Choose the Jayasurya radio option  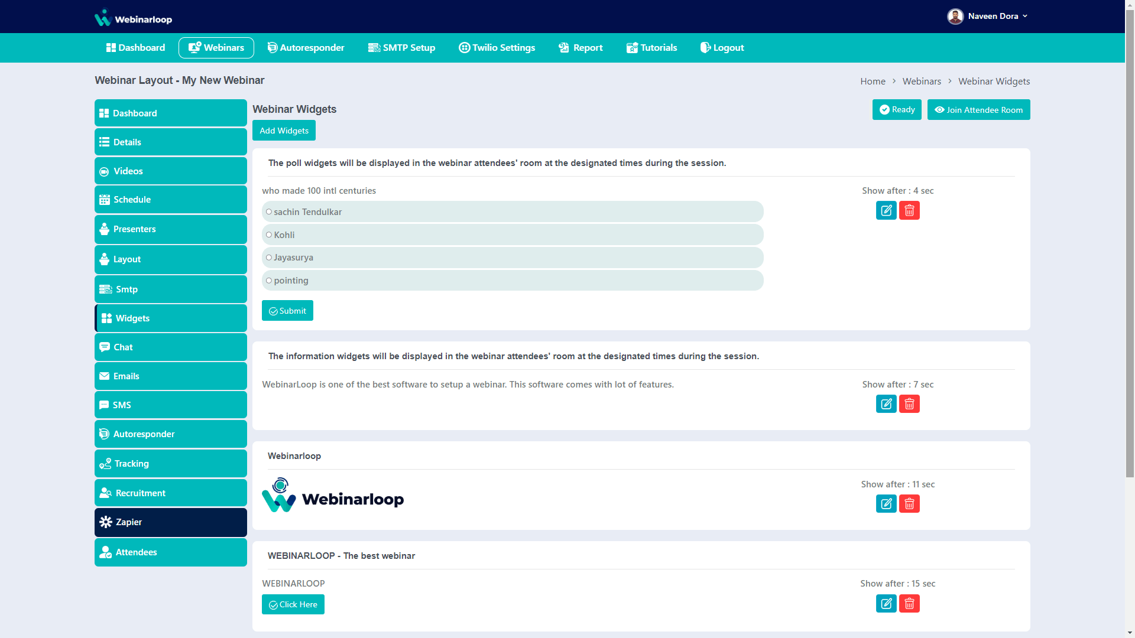[x=269, y=258]
